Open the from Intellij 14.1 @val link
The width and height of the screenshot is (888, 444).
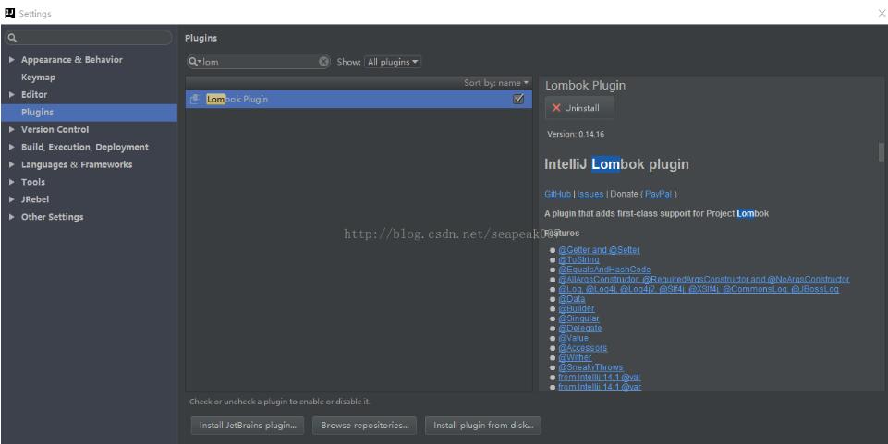click(x=600, y=378)
